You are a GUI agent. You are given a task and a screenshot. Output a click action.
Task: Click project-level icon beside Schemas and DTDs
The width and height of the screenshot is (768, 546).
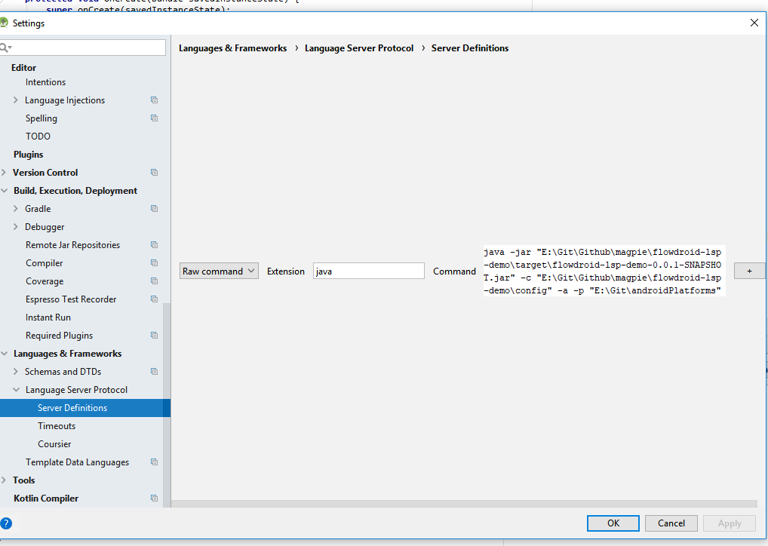tap(155, 372)
